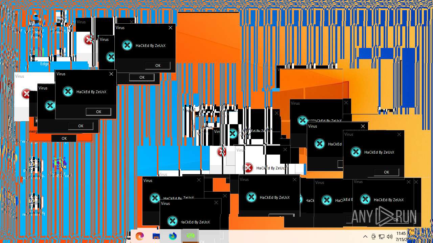Viewport: 433px width, 243px height.
Task: Click the cyan error icon in the topmost dialog
Action: point(127,45)
